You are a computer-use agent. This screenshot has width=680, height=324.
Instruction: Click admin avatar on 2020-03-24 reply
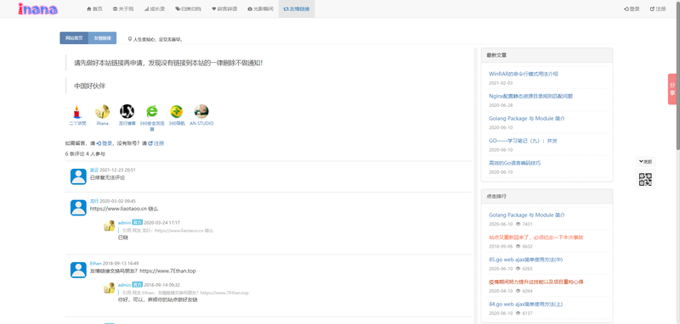pyautogui.click(x=109, y=226)
